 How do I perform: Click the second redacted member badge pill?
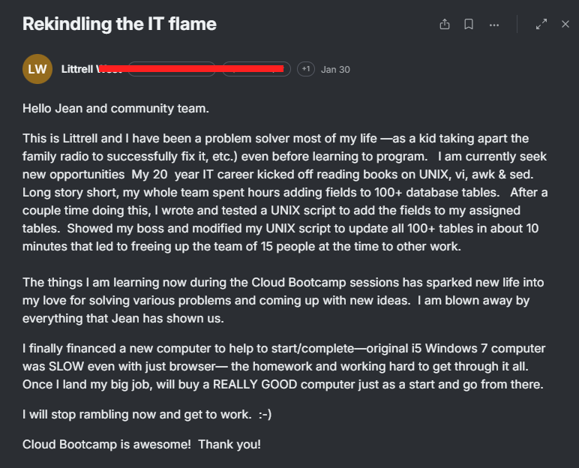[x=256, y=69]
